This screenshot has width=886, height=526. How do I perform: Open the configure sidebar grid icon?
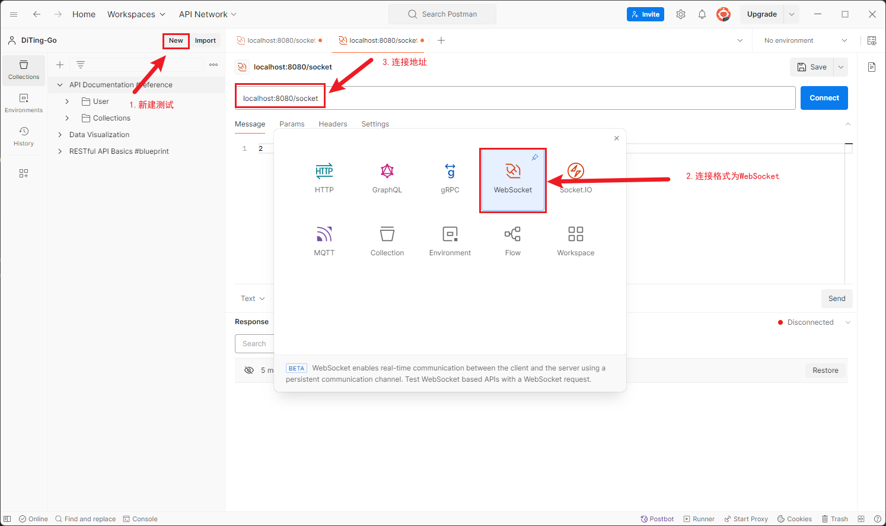24,173
